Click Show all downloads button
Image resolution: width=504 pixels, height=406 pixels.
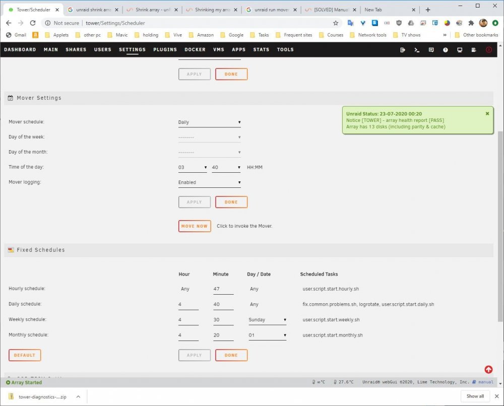point(475,396)
